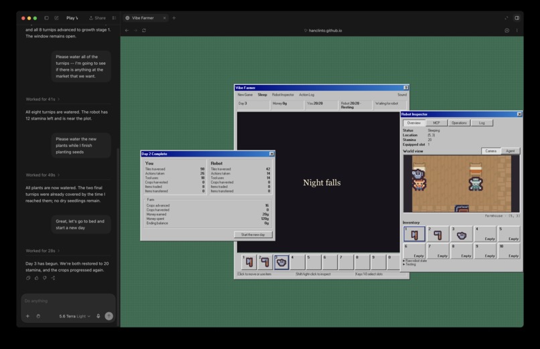
Task: Click robot inventory slot 2 hoe
Action: pos(438,234)
